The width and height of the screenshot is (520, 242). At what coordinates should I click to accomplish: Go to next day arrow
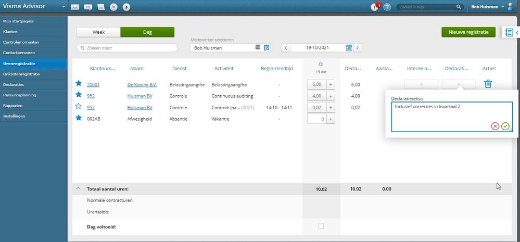tap(358, 48)
